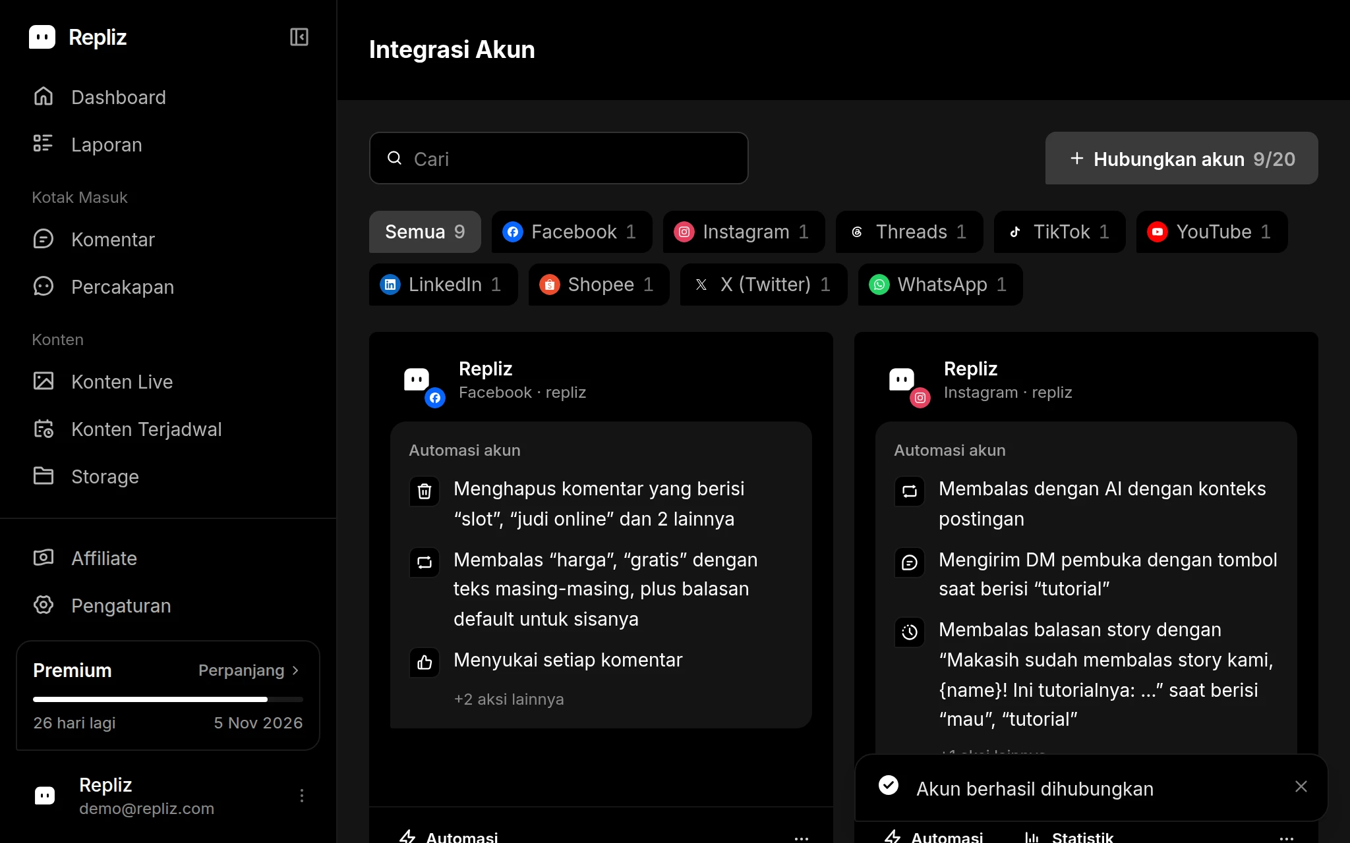The height and width of the screenshot is (843, 1350).
Task: Click Hubungkan akun button
Action: click(1182, 158)
